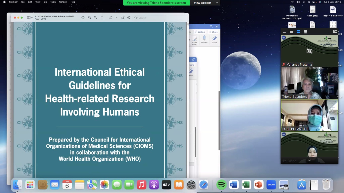Open the Preview sidebar view toggle
Screen dimensions: 344x193
[28, 18]
